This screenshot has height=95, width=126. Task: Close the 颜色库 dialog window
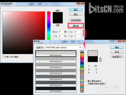coord(122,41)
